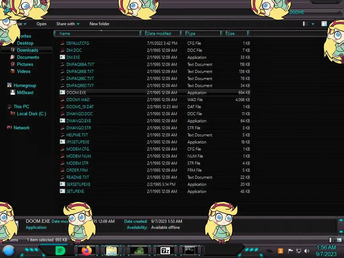The height and width of the screenshot is (258, 344).
Task: Launch Firefox from the taskbar
Action: (x=87, y=251)
